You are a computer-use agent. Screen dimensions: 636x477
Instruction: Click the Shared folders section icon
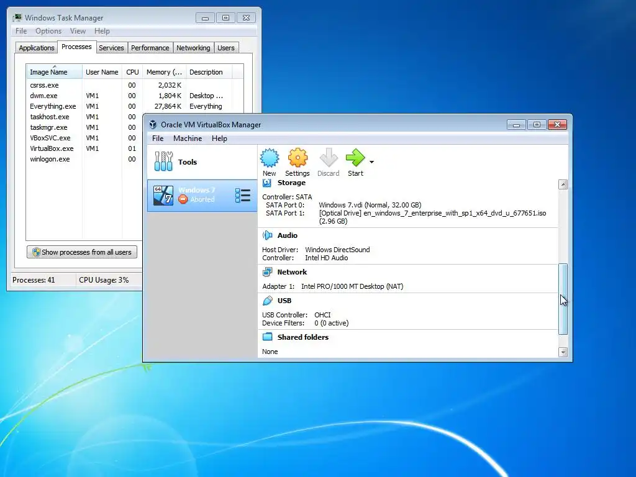(x=267, y=337)
